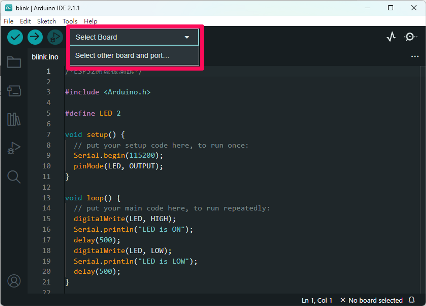Screen dimensions: 426x306
Task: Switch to the blink.ino tab
Action: click(45, 57)
